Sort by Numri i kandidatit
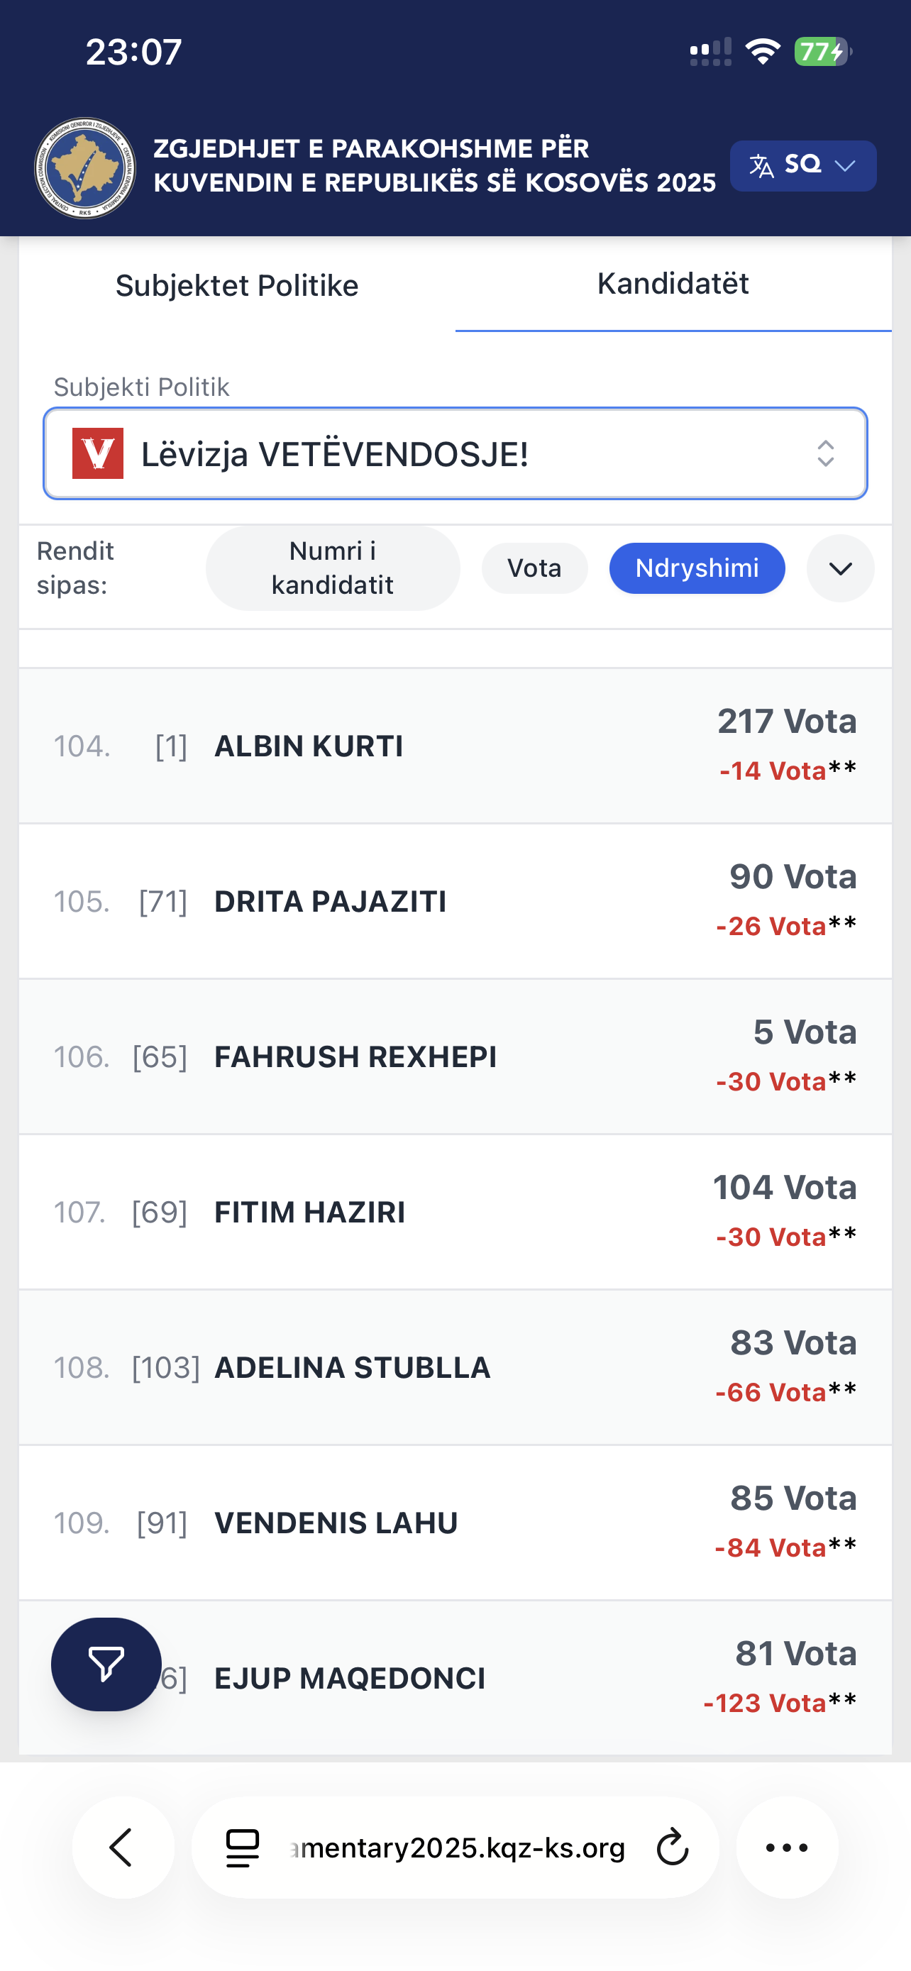The height and width of the screenshot is (1971, 911). [x=333, y=568]
